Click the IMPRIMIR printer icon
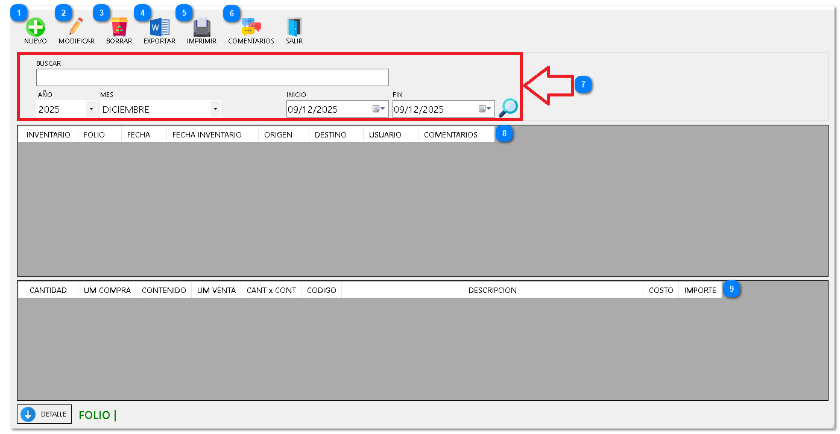The height and width of the screenshot is (434, 840). tap(201, 28)
